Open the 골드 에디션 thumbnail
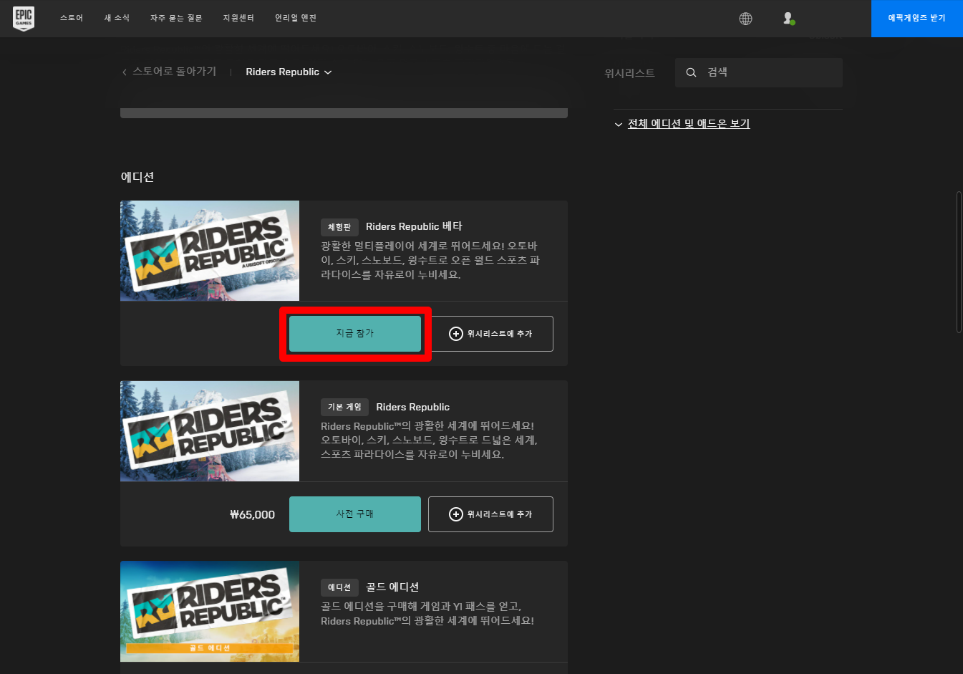963x674 pixels. tap(210, 612)
